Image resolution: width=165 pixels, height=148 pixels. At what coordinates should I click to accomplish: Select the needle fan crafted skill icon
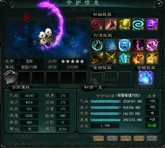click(111, 45)
